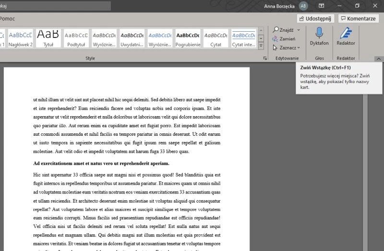Open ribbon display options icon in title bar
Image resolution: width=384 pixels, height=251 pixels.
tap(322, 6)
